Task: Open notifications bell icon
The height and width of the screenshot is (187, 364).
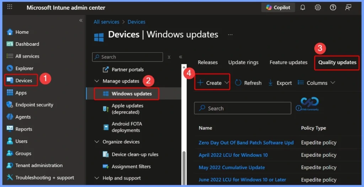Action: click(303, 7)
